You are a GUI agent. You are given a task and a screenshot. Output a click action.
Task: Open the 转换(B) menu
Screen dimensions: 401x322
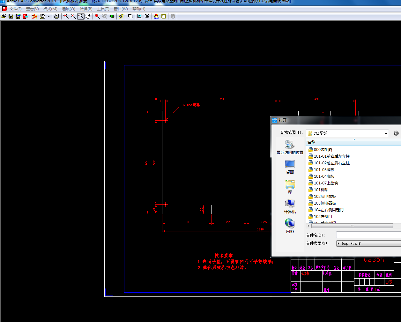point(86,9)
